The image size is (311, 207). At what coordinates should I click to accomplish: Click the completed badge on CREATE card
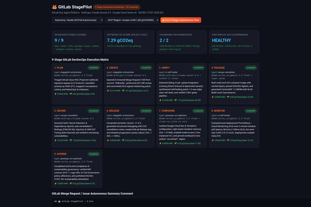146,68
